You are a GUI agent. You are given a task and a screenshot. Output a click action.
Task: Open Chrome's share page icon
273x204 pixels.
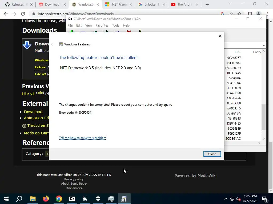[x=231, y=14]
